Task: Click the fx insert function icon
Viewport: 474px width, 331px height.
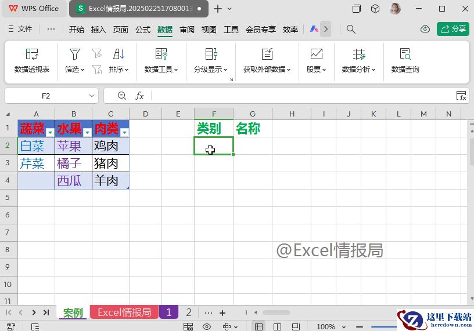Action: pos(139,96)
